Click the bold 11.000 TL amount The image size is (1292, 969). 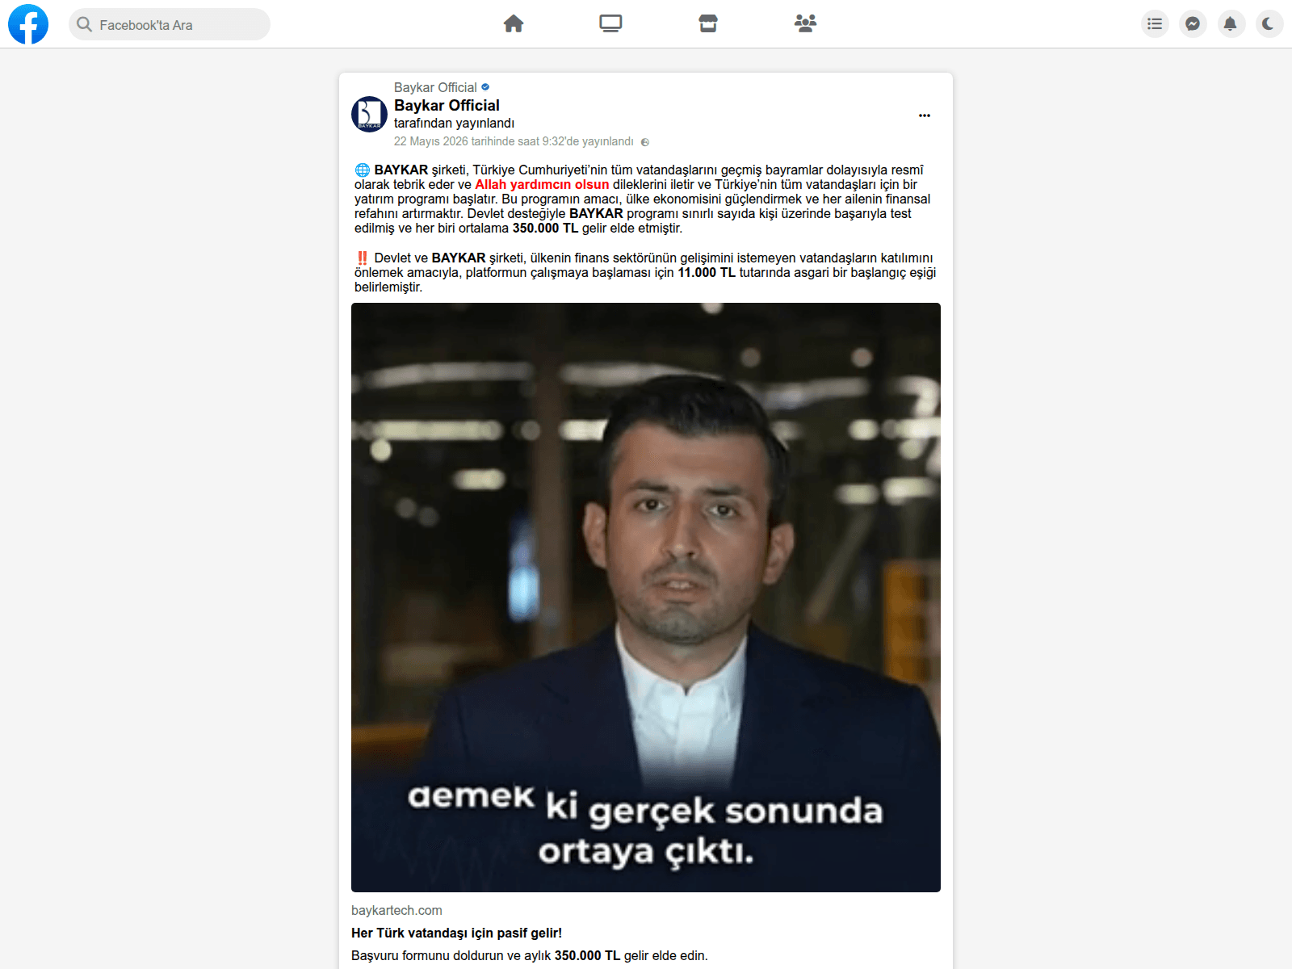tap(707, 273)
